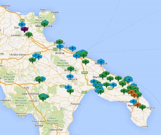Click the Parco Regionale Dei Monti Picentini label
Screen dimensions: 161x135
pos(9,78)
